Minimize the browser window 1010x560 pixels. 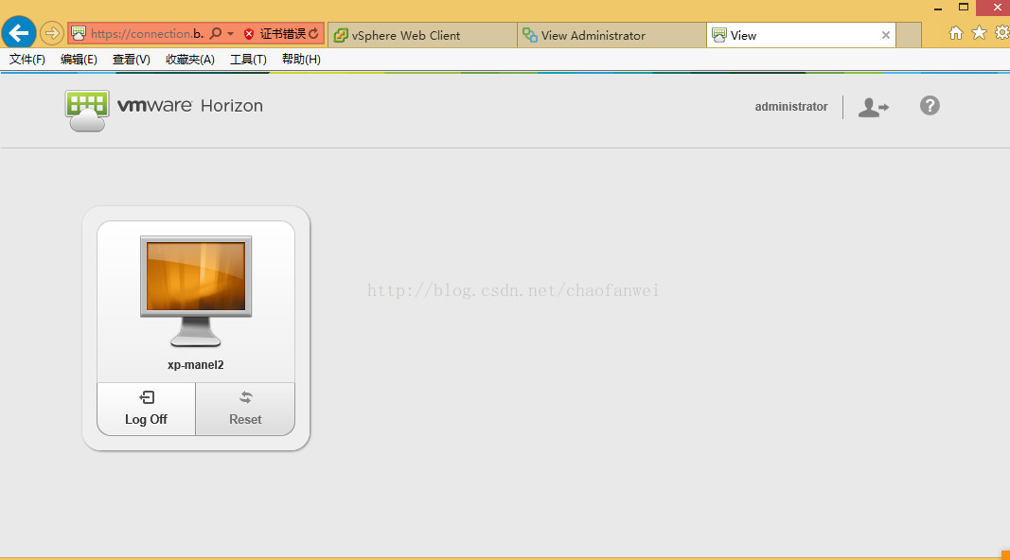coord(938,9)
